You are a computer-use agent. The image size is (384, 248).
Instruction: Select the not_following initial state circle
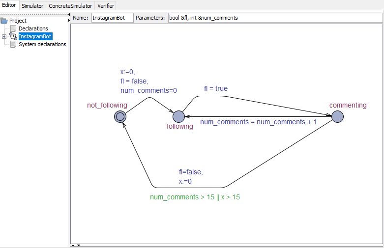(x=120, y=116)
